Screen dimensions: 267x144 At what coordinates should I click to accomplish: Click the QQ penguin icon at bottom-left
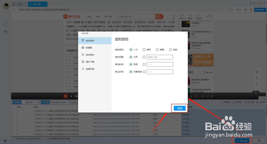pyautogui.click(x=5, y=141)
